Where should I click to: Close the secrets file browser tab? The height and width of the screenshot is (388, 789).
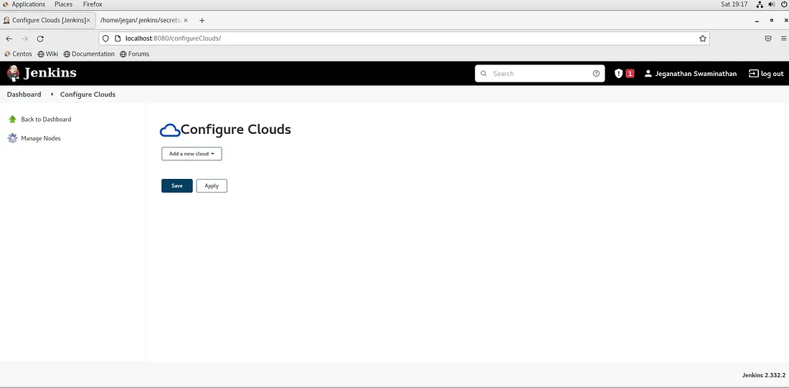click(186, 21)
